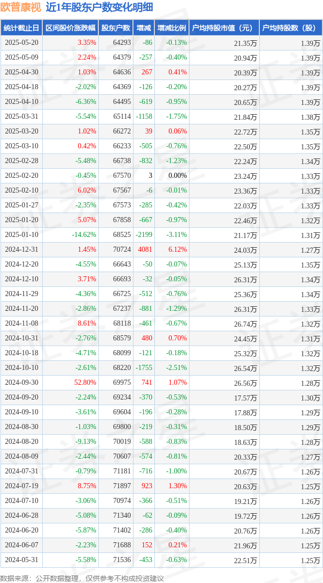Click the -2199 decrease value
This screenshot has height=583, width=323.
tap(144, 235)
